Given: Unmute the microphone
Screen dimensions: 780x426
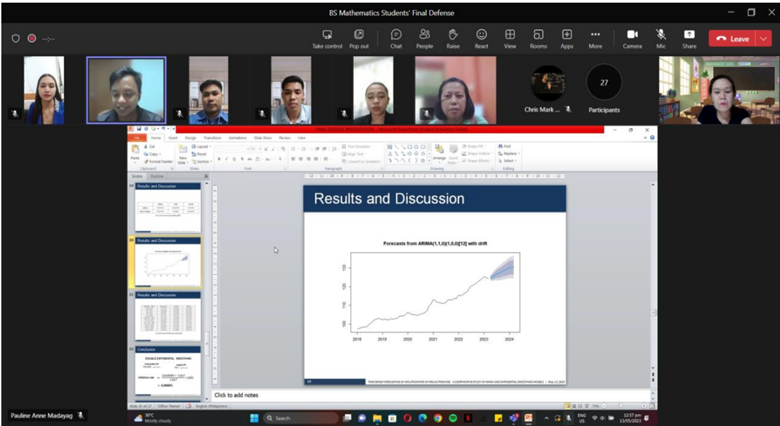Looking at the screenshot, I should click(661, 38).
